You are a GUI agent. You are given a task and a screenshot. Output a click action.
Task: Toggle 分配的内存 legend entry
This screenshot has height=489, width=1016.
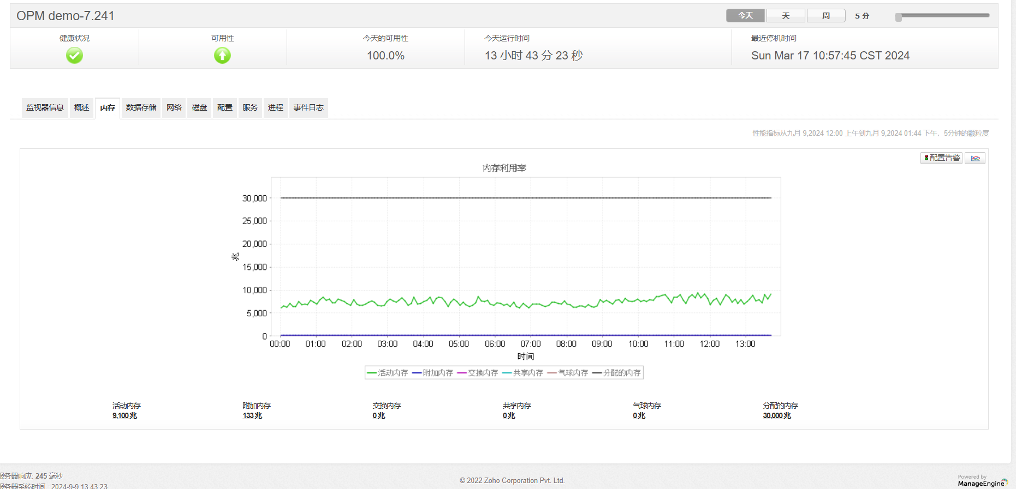pyautogui.click(x=617, y=373)
